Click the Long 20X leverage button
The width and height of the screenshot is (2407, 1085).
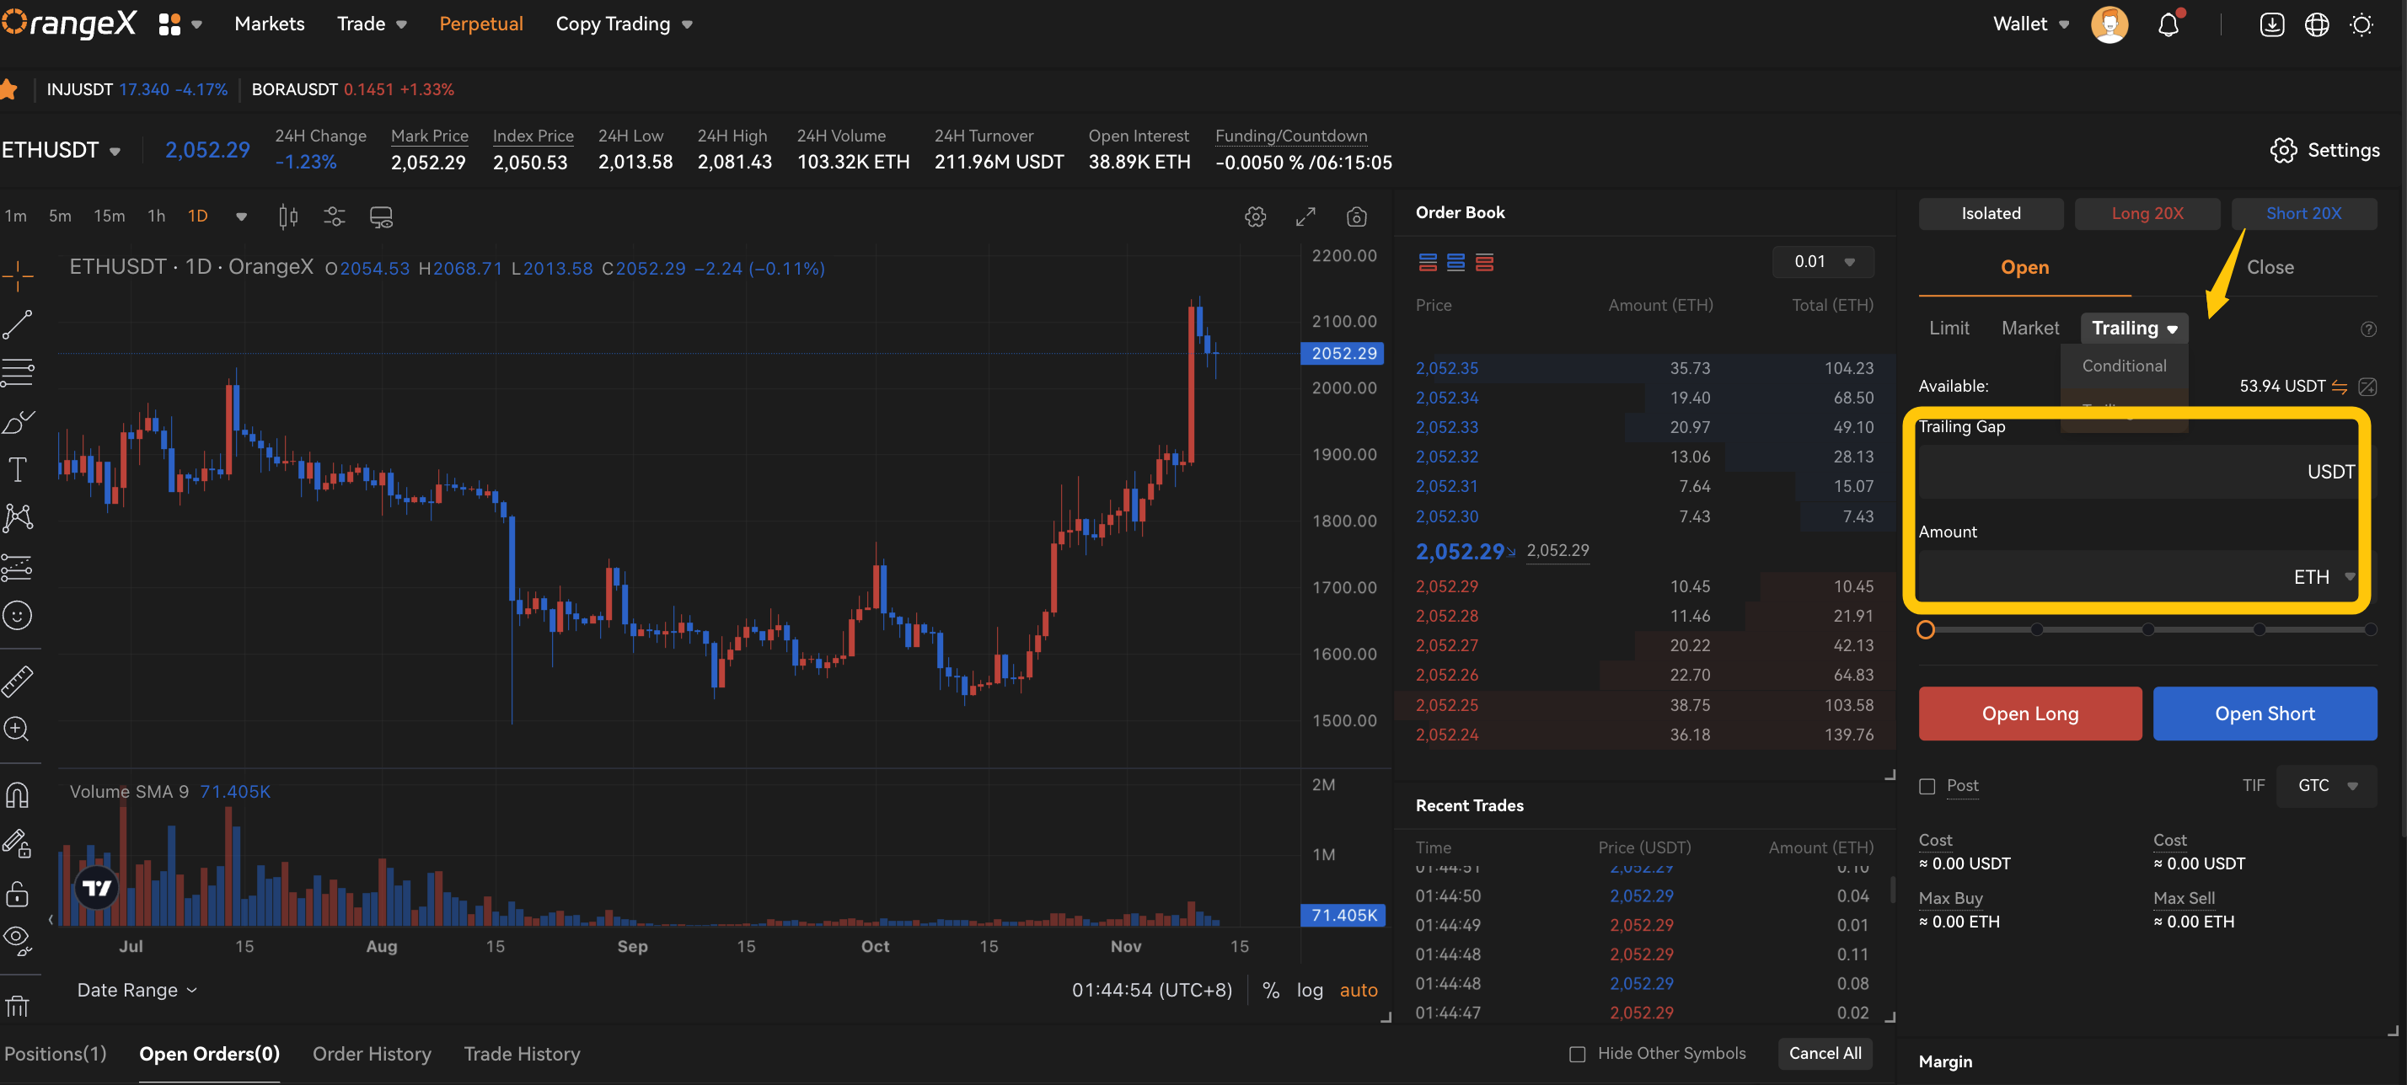point(2147,214)
